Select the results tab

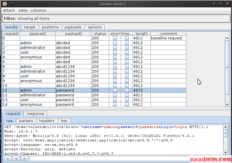(11, 27)
